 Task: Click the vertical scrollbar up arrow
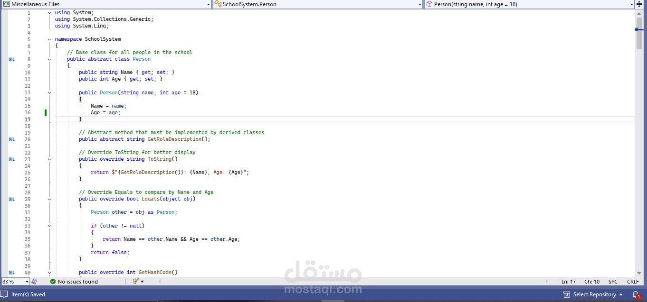(639, 13)
